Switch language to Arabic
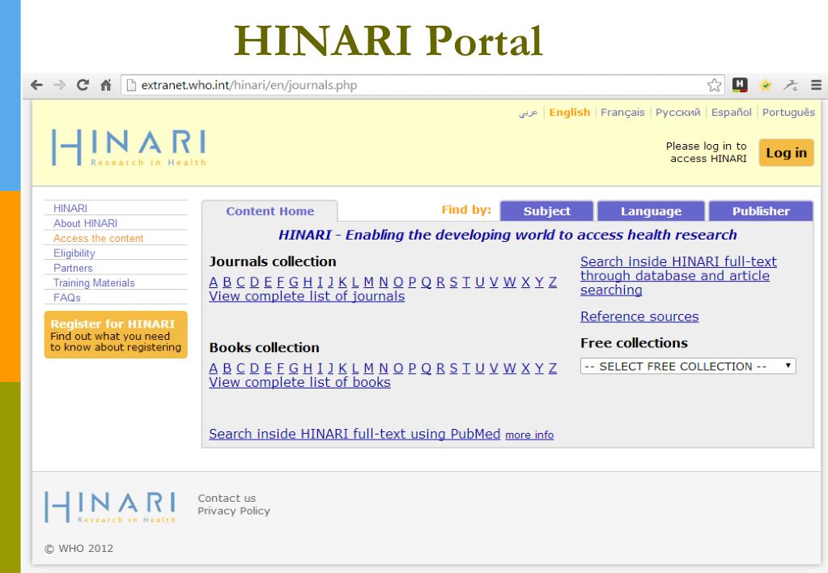 pos(528,112)
